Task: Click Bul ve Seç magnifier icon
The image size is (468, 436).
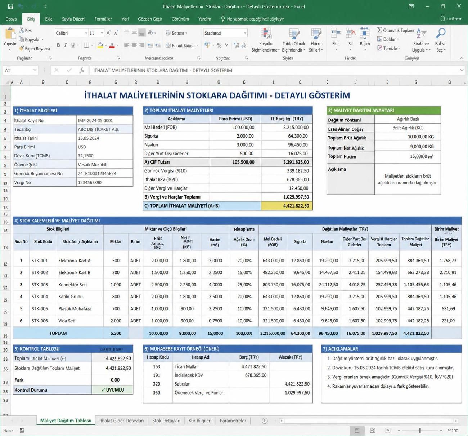Action: click(x=441, y=34)
